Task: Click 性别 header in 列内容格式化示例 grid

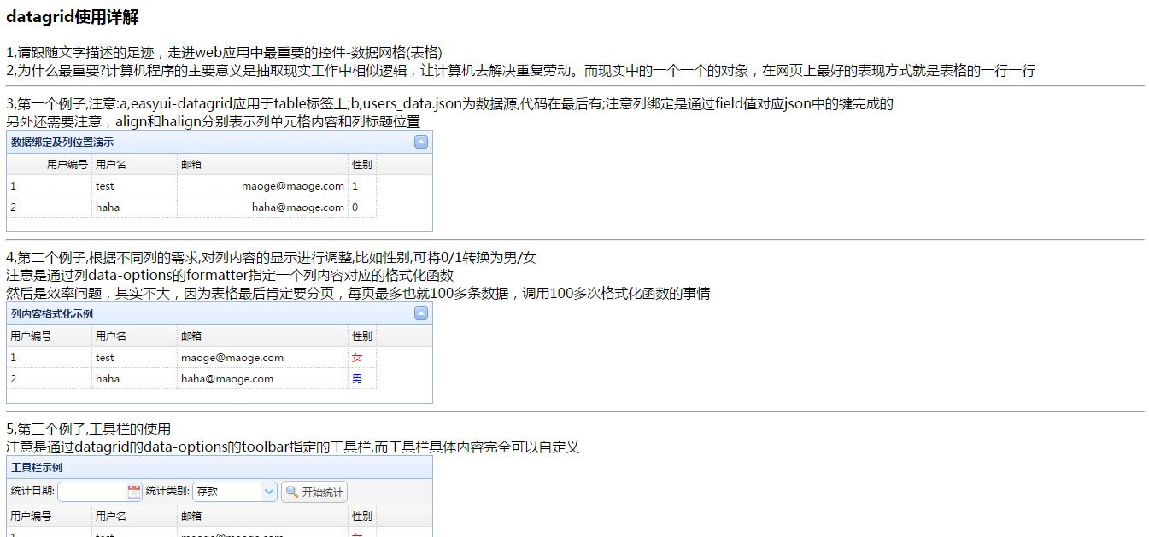Action: [x=362, y=336]
